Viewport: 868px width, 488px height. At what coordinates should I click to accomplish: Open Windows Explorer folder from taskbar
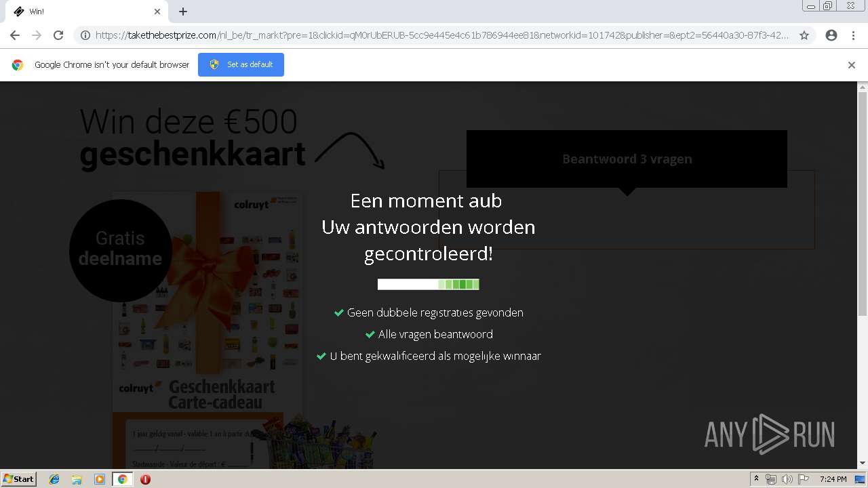tap(77, 479)
